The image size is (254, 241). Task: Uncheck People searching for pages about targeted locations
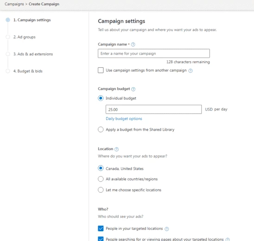(101, 239)
